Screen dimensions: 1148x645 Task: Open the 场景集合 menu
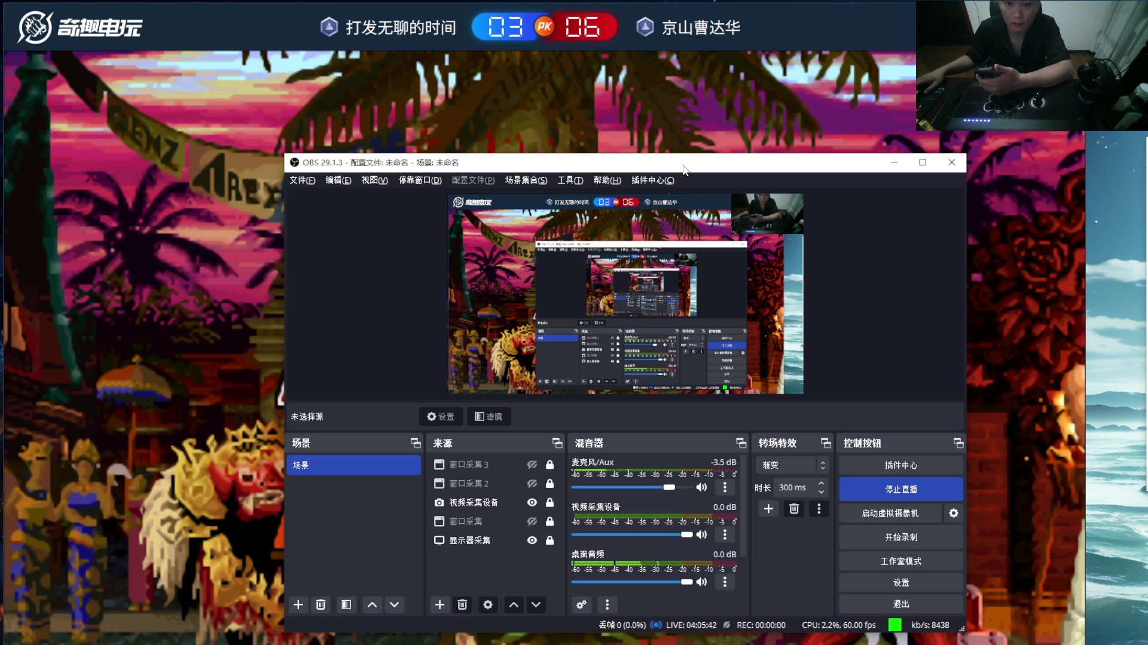pyautogui.click(x=526, y=180)
